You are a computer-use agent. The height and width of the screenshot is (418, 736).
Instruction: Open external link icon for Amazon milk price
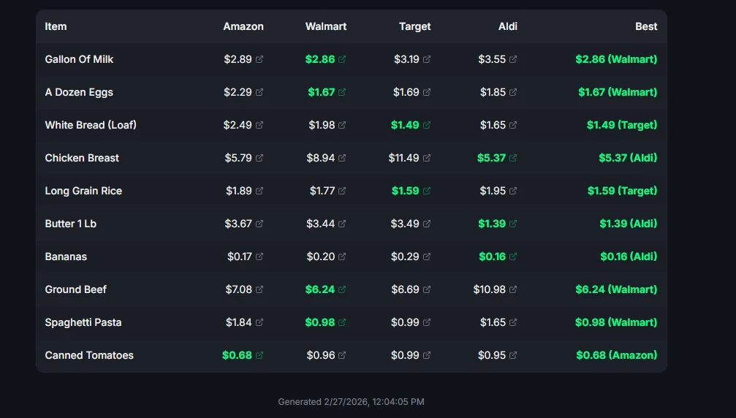259,59
